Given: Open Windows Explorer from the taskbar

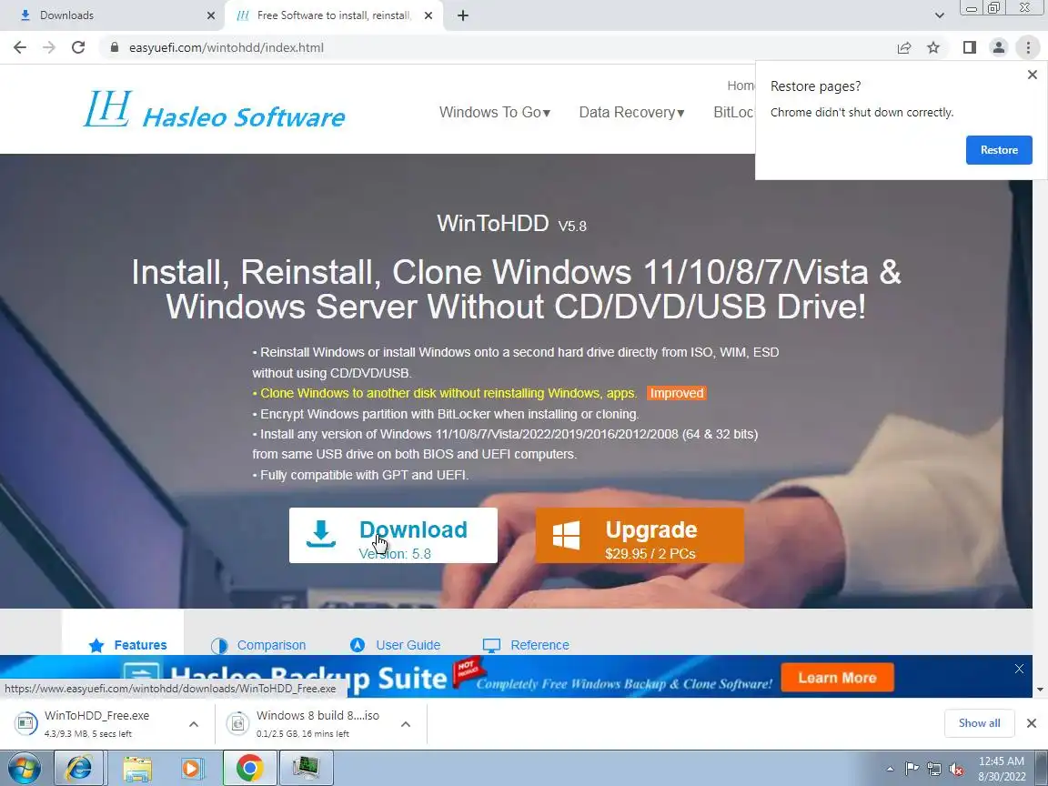Looking at the screenshot, I should pos(137,769).
